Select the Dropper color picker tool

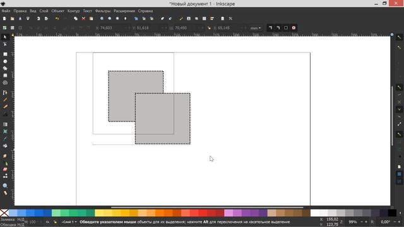tap(5, 139)
